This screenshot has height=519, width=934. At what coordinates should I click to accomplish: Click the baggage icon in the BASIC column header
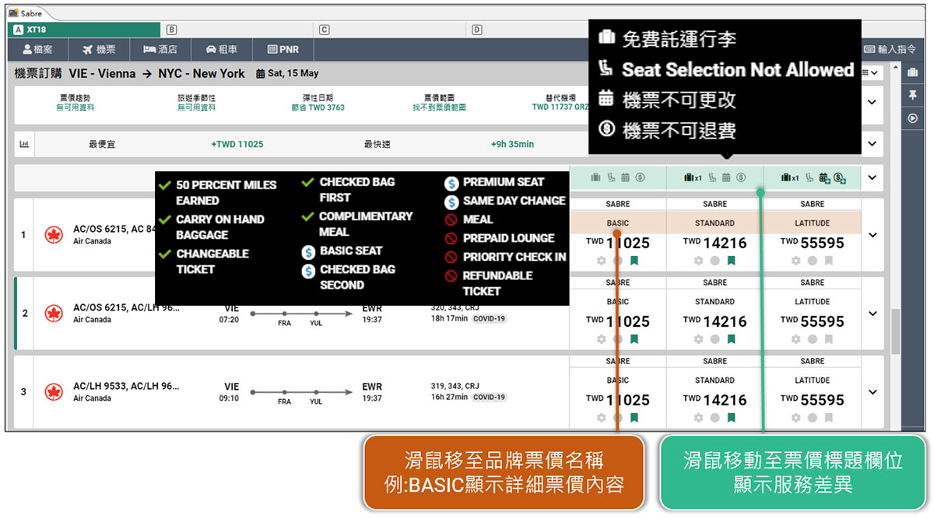[x=595, y=177]
